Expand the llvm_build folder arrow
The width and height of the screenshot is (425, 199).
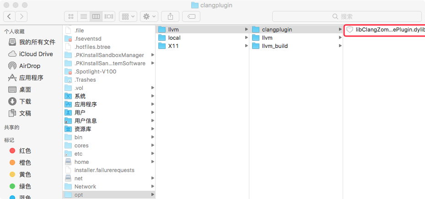[x=340, y=46]
